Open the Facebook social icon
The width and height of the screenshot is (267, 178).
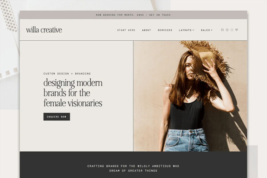[x=222, y=30]
